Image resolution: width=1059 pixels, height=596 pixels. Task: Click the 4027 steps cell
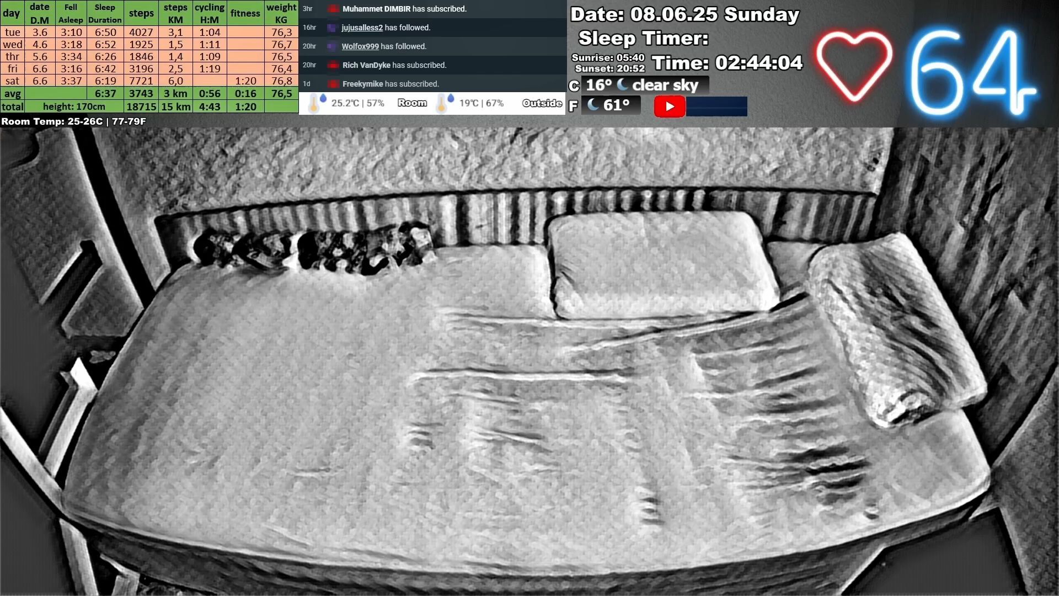coord(141,32)
